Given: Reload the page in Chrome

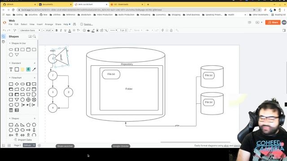Looking at the screenshot, I should click(13, 10).
